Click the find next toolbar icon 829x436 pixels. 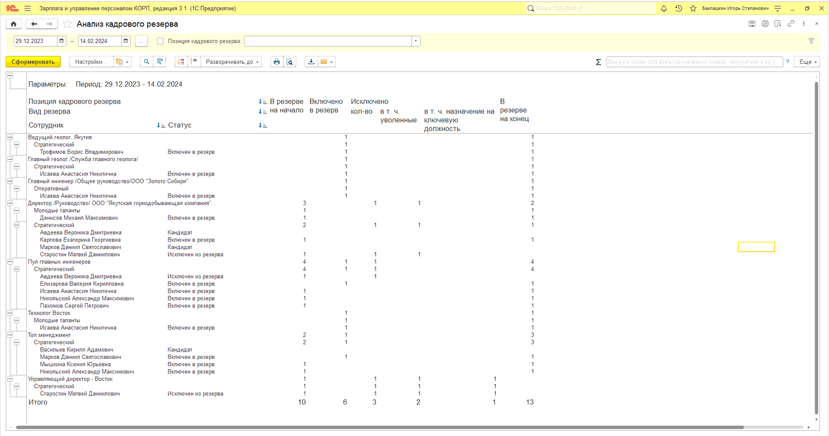[160, 62]
